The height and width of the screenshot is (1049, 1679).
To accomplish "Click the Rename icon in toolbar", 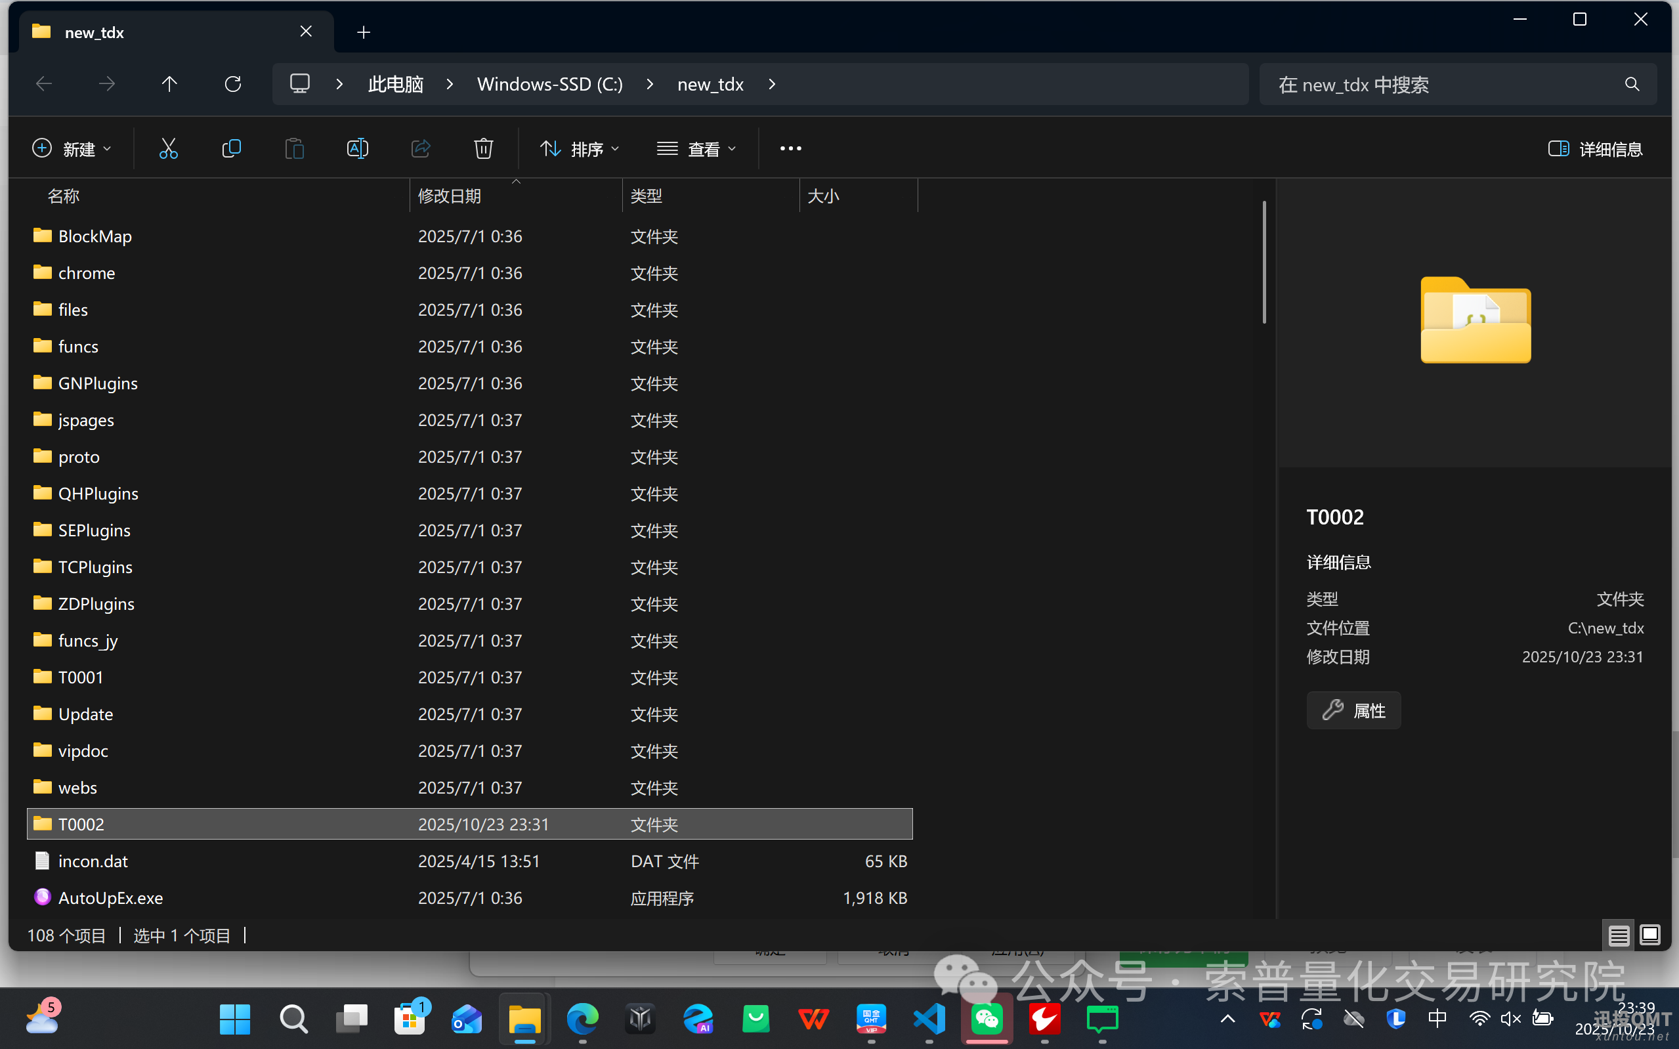I will [357, 148].
